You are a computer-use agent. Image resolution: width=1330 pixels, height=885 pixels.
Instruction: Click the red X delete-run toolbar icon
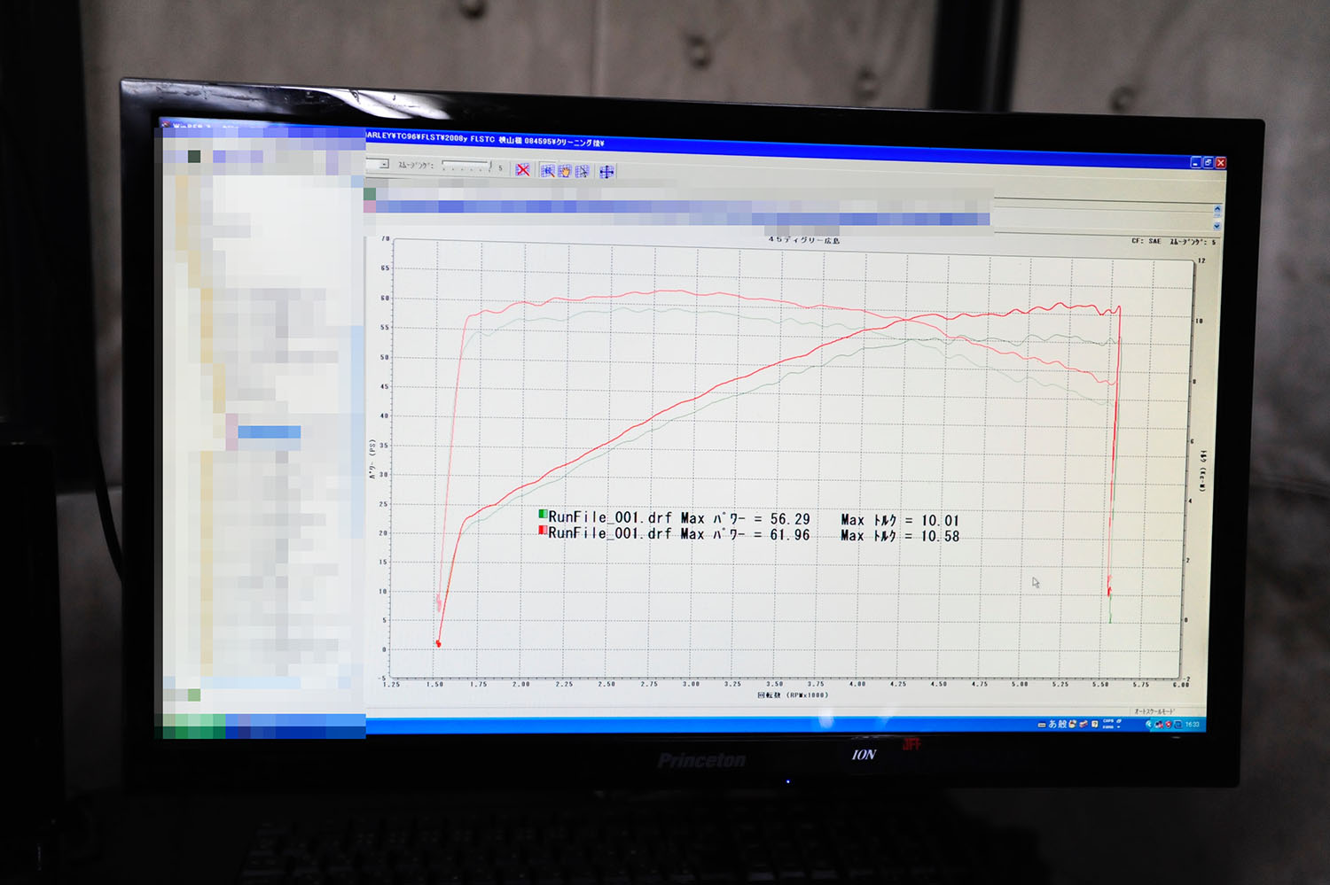tap(523, 170)
